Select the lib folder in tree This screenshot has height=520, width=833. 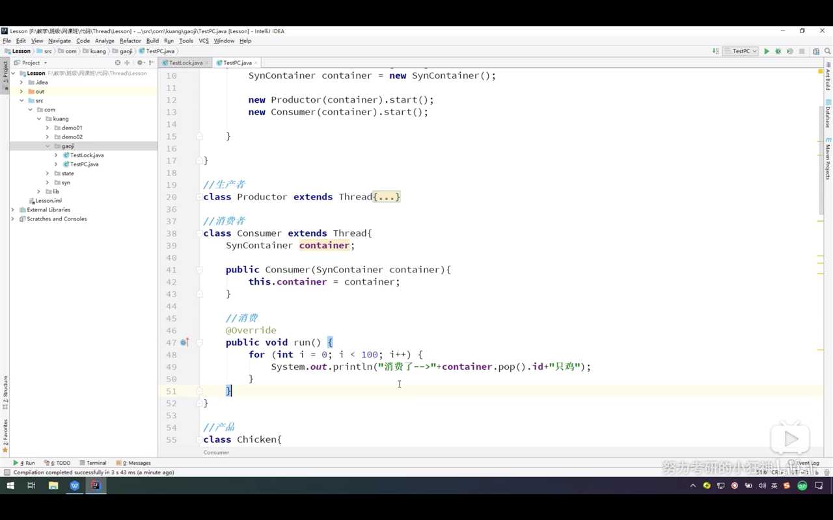click(51, 192)
